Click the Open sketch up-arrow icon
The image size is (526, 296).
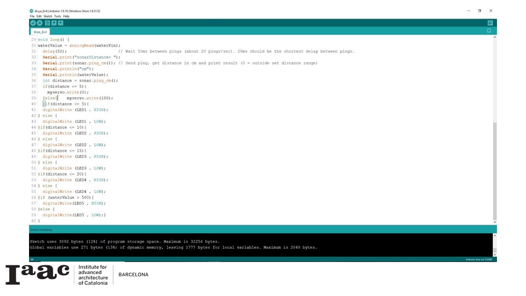(x=54, y=23)
